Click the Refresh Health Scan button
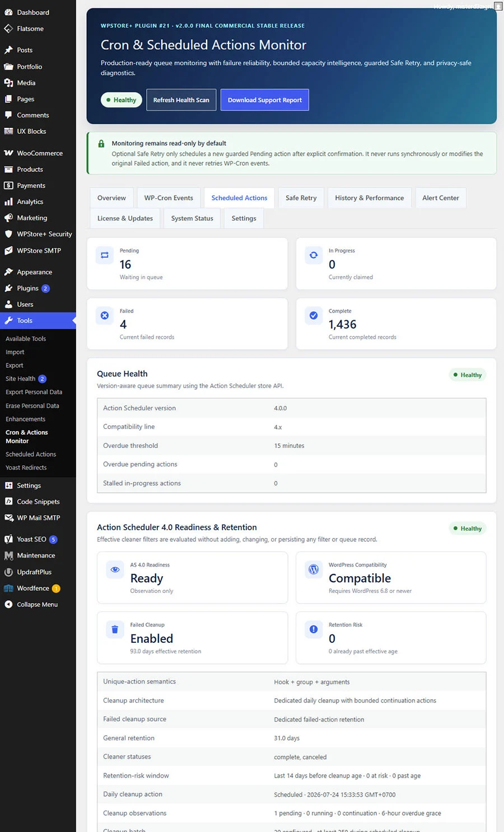 [181, 100]
